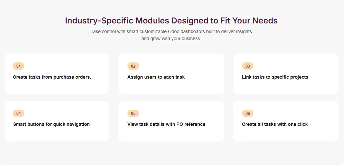Click the 04 number badge
The width and height of the screenshot is (345, 165).
tap(18, 113)
